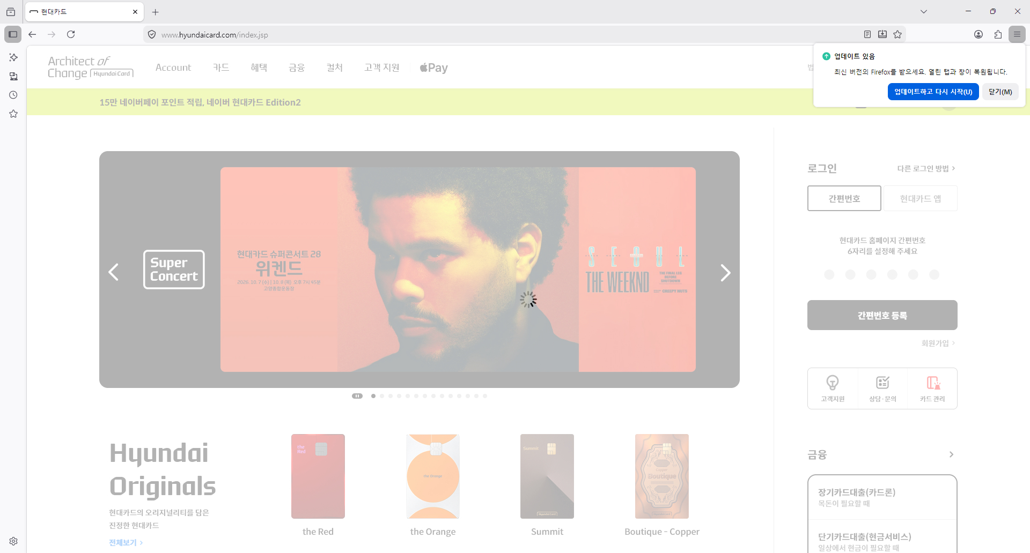Close the 현대카드 browser tab
The image size is (1030, 553).
coord(135,12)
